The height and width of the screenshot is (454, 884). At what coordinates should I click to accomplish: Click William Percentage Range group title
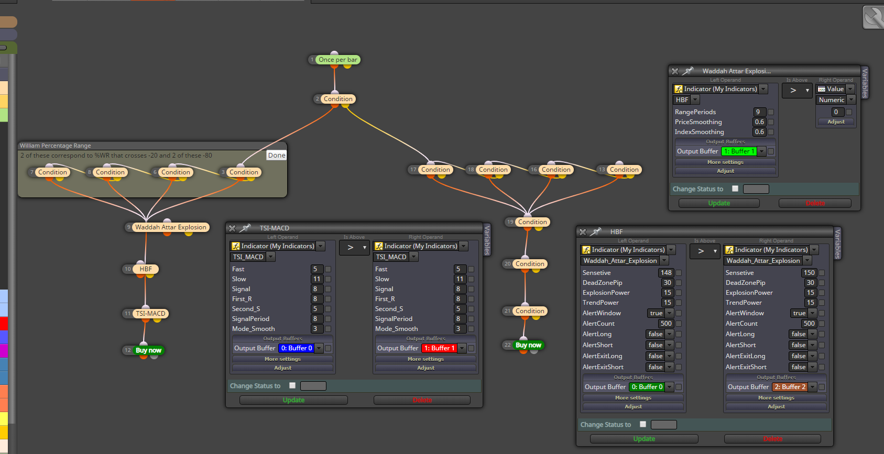click(56, 146)
